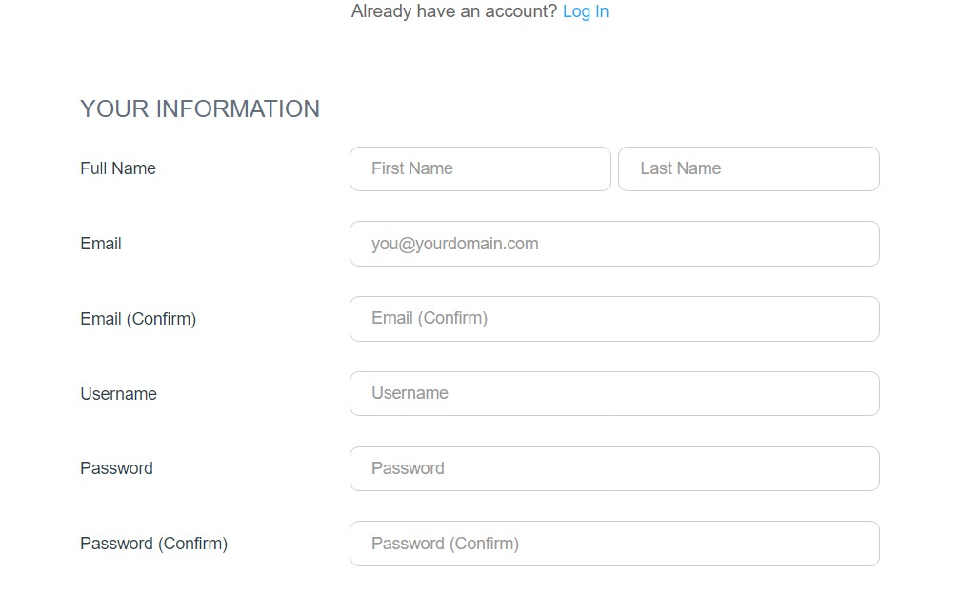Click the you@yourdomain.com placeholder text

[x=454, y=244]
